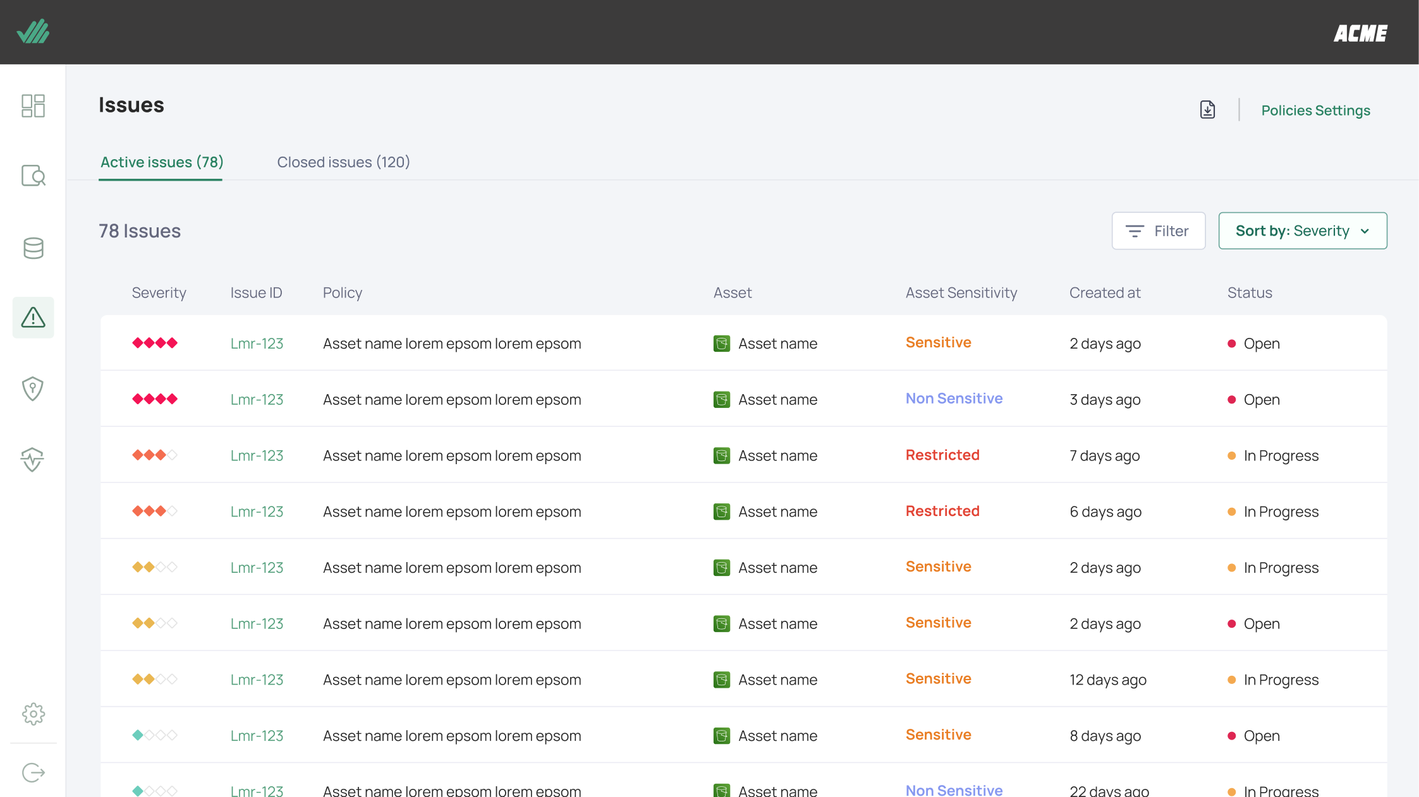The image size is (1419, 797).
Task: Click the '6 days ago' created cell
Action: (1105, 512)
